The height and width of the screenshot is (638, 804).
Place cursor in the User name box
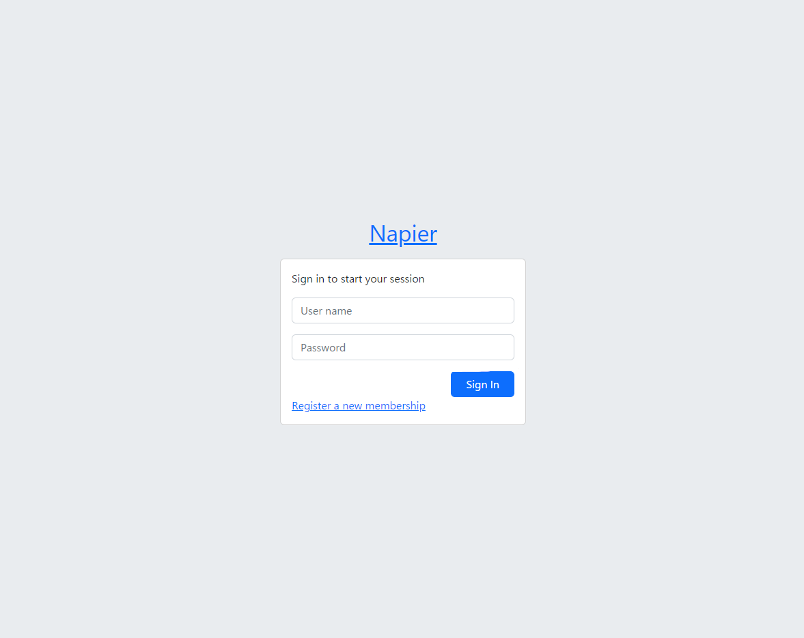point(403,310)
